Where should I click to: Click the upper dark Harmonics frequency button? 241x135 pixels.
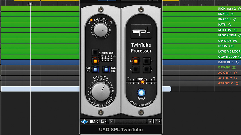tap(95, 53)
